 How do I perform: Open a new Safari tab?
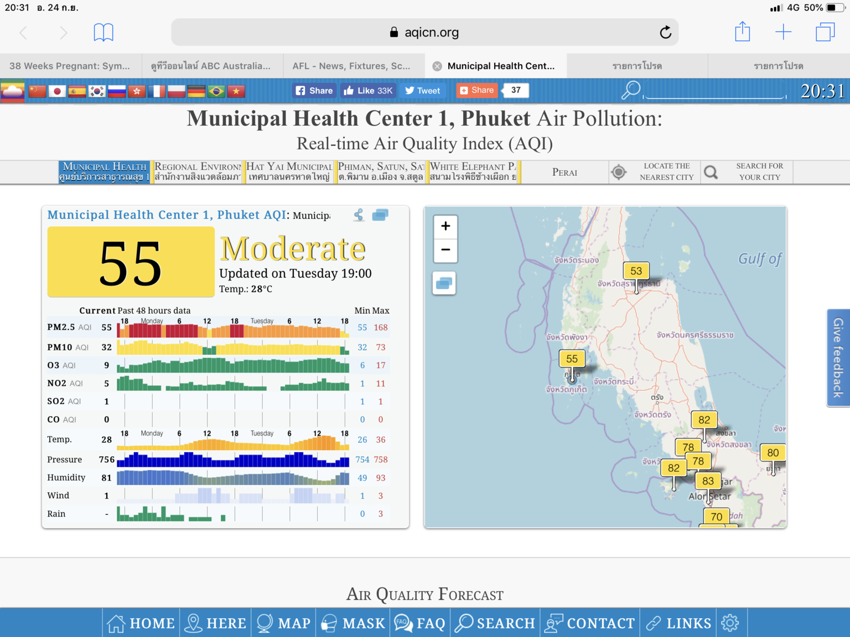click(783, 32)
